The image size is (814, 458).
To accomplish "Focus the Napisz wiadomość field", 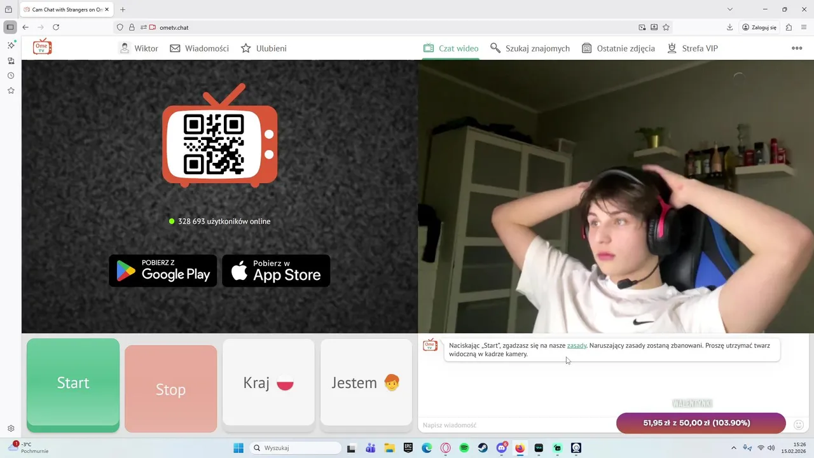I will pyautogui.click(x=516, y=425).
